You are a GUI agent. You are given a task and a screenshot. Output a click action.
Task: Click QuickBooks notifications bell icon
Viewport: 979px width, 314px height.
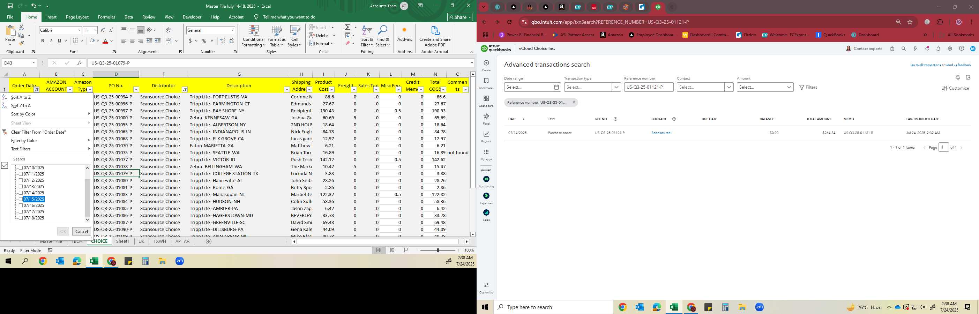pyautogui.click(x=938, y=48)
